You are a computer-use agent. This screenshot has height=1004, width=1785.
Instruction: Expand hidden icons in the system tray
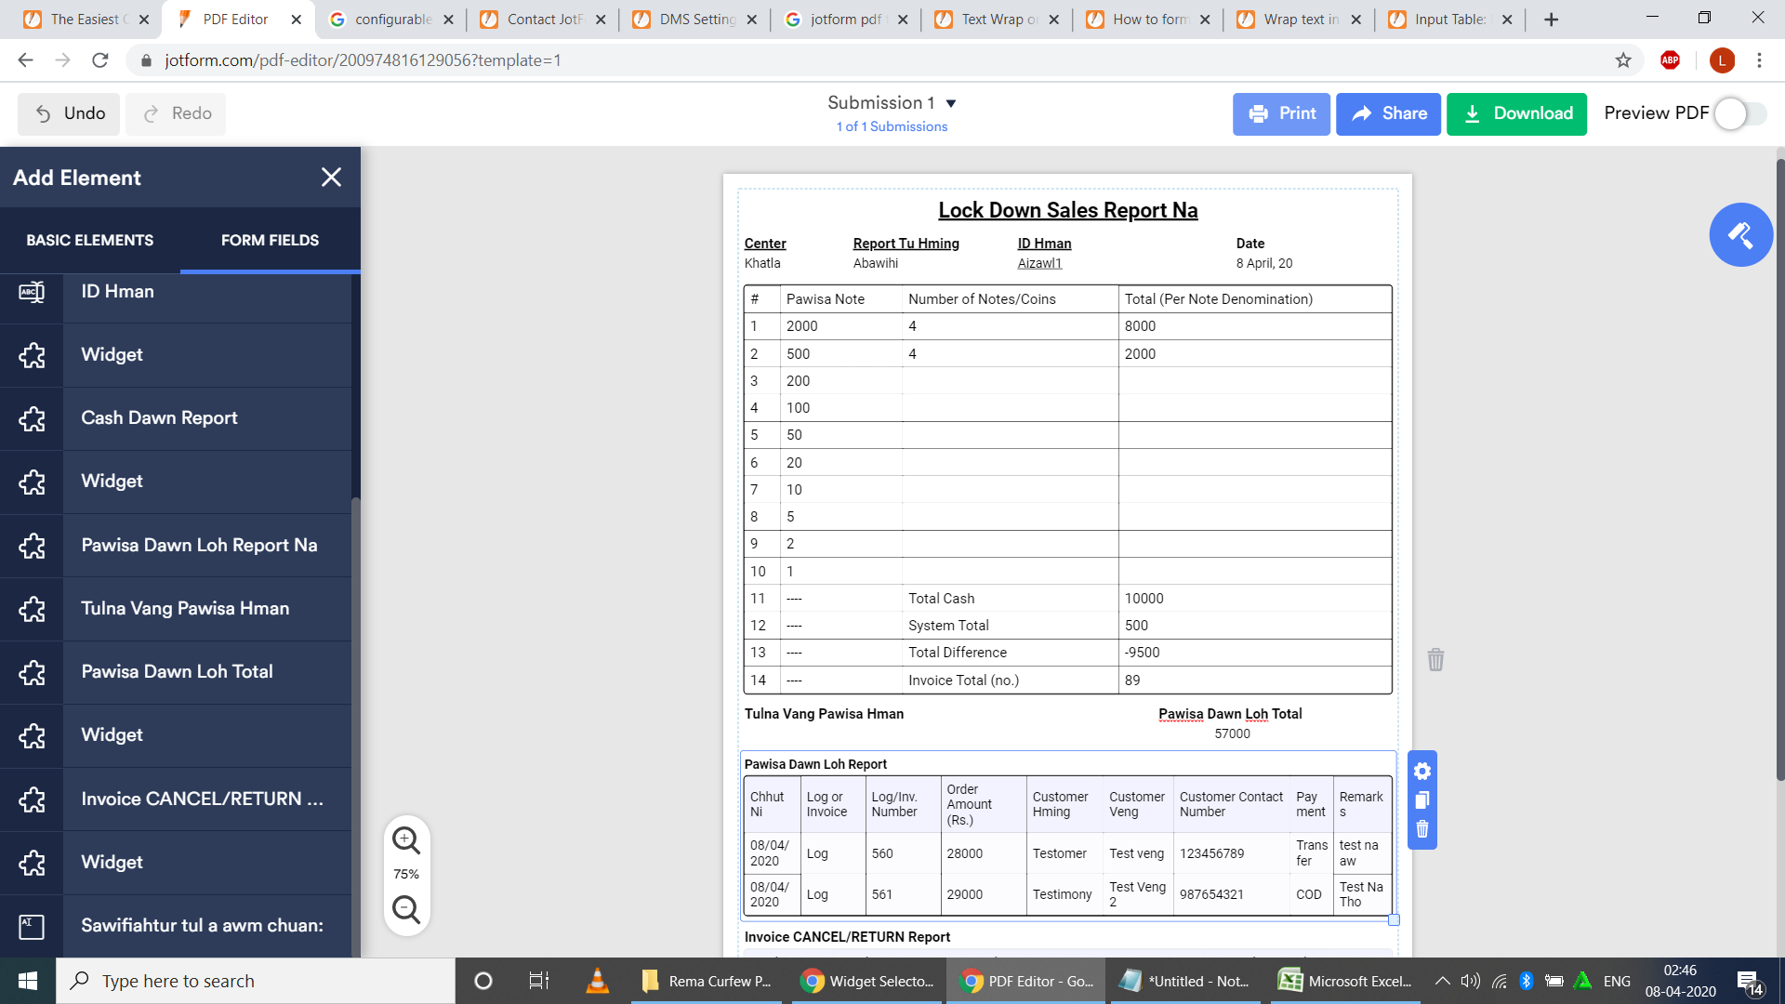[1442, 981]
